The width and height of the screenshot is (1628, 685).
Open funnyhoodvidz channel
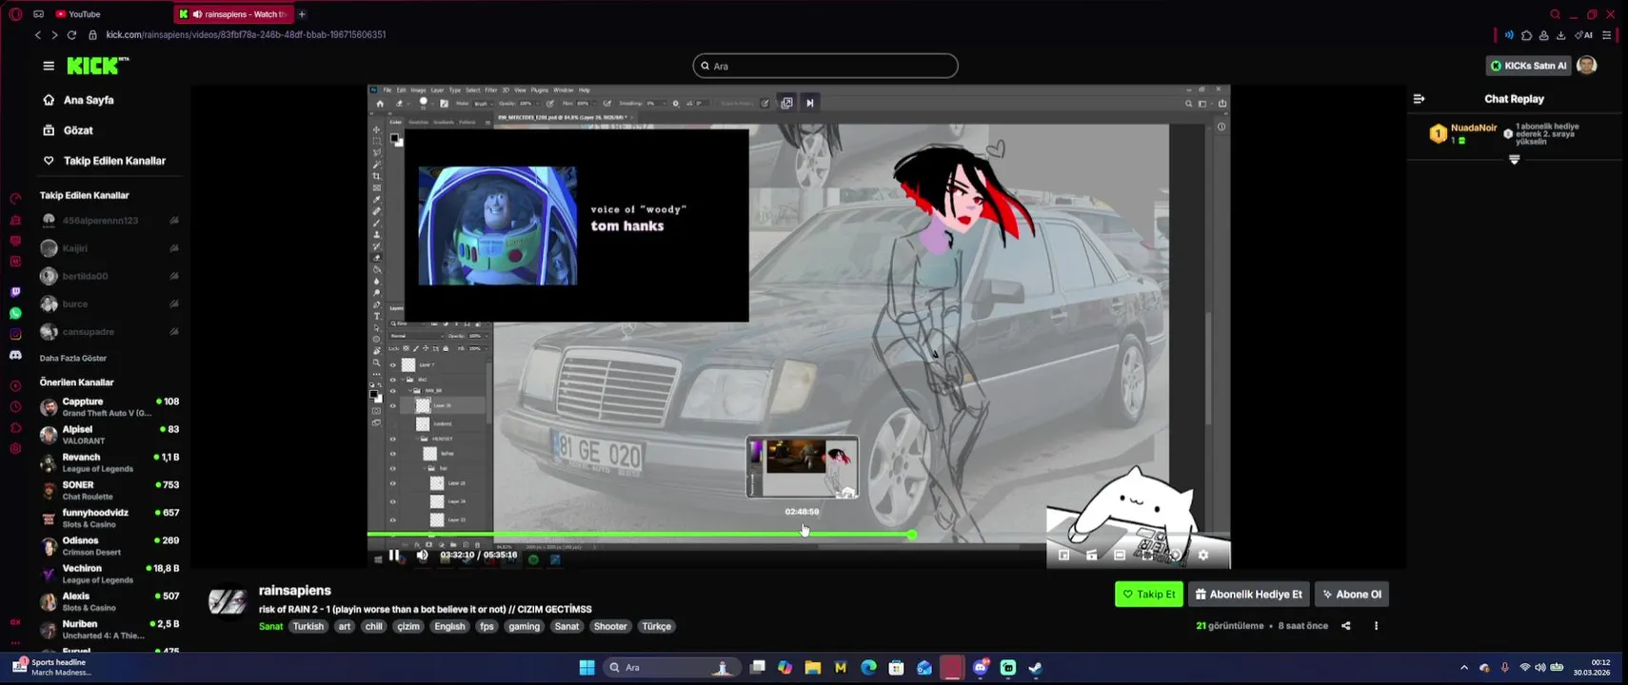pyautogui.click(x=109, y=519)
